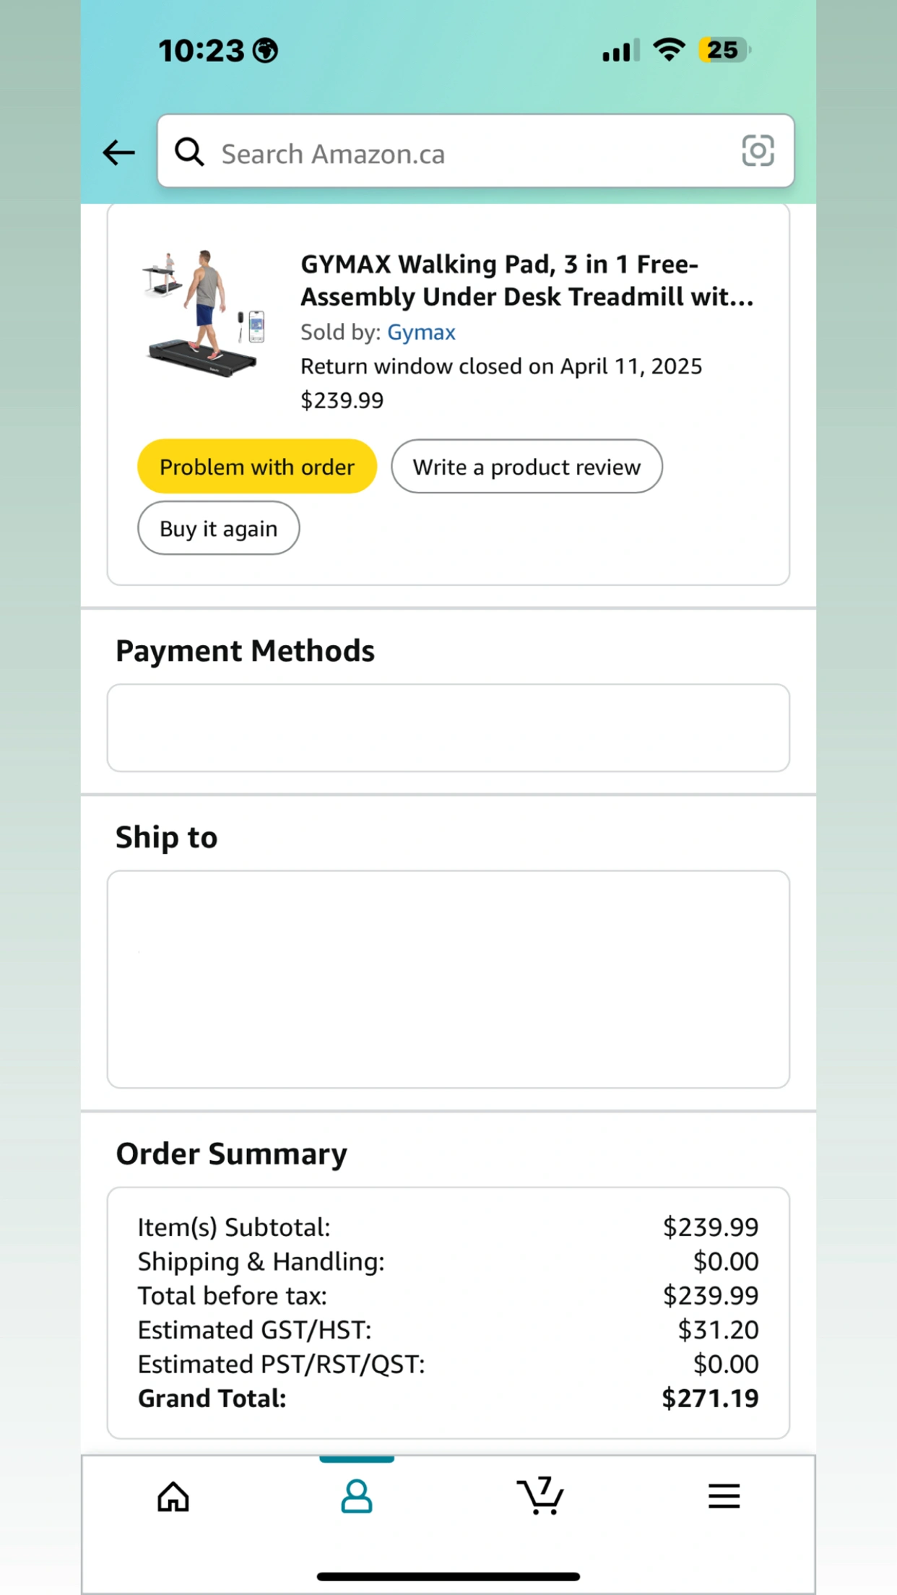Open the camera lens search icon
Image resolution: width=897 pixels, height=1595 pixels.
click(x=758, y=151)
